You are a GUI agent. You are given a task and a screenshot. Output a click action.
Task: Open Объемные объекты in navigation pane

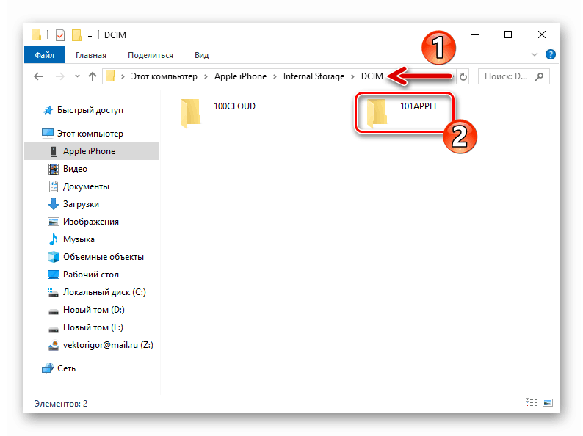(95, 257)
